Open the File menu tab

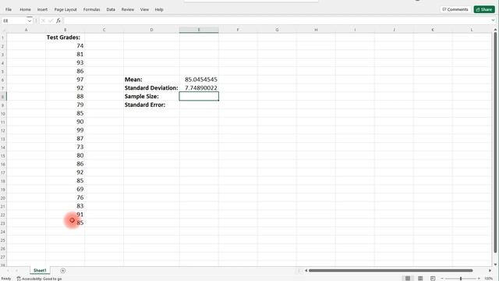pyautogui.click(x=9, y=9)
